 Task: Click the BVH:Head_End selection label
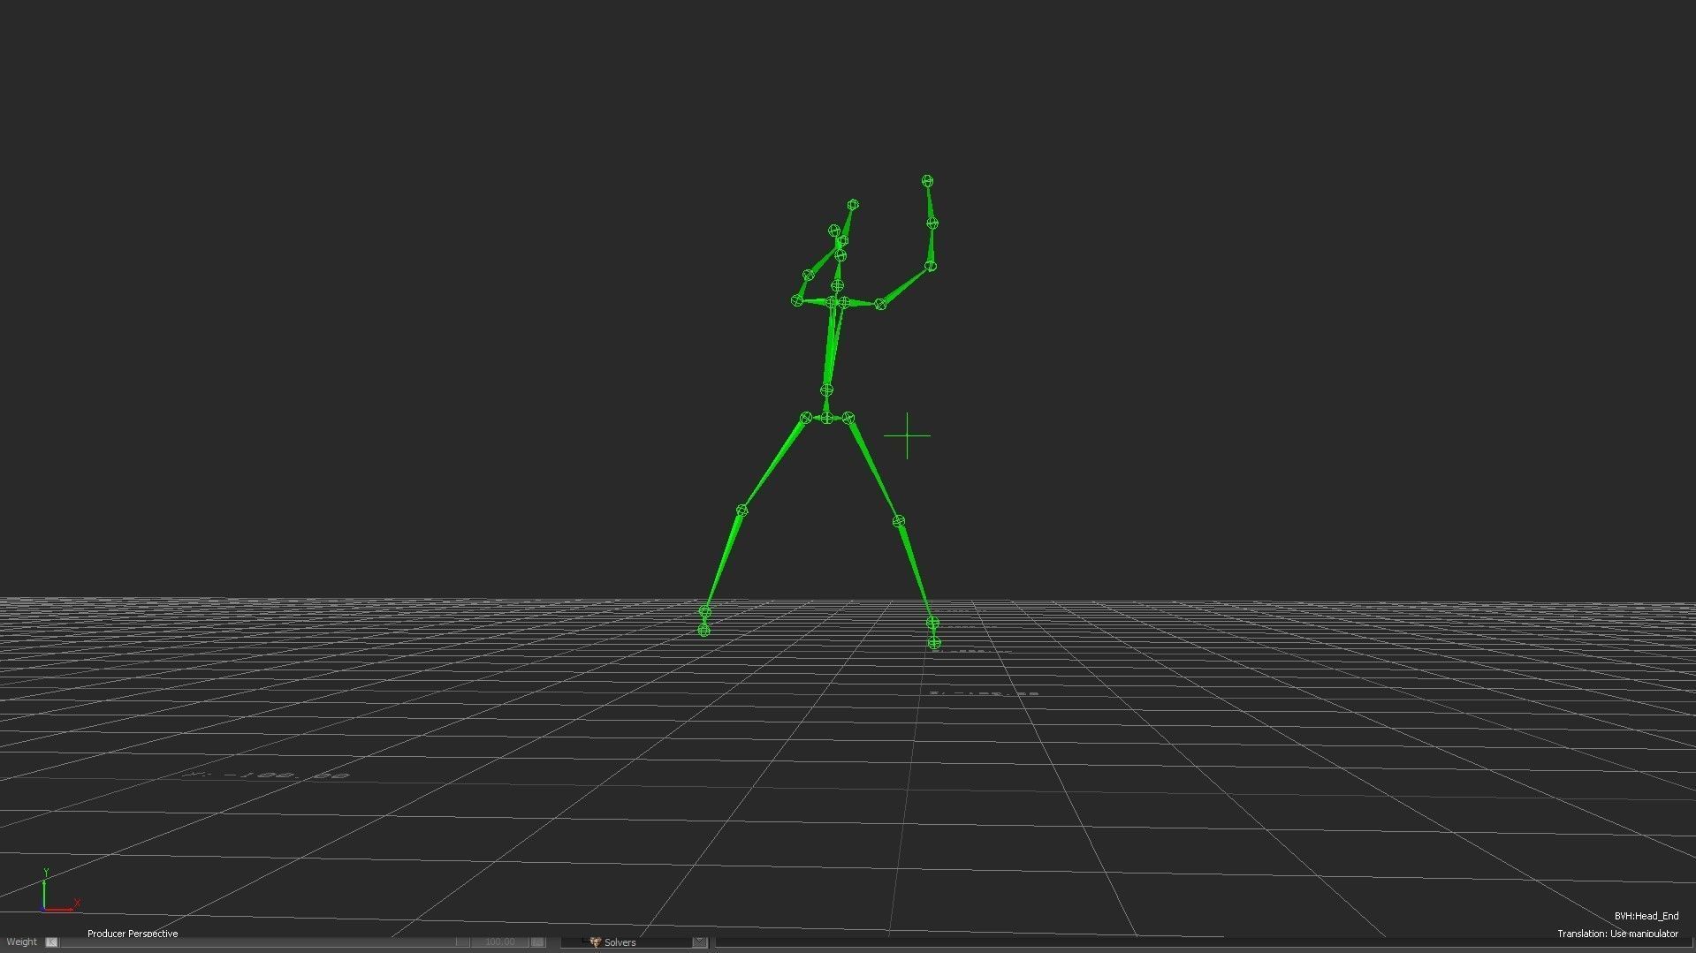1646,917
